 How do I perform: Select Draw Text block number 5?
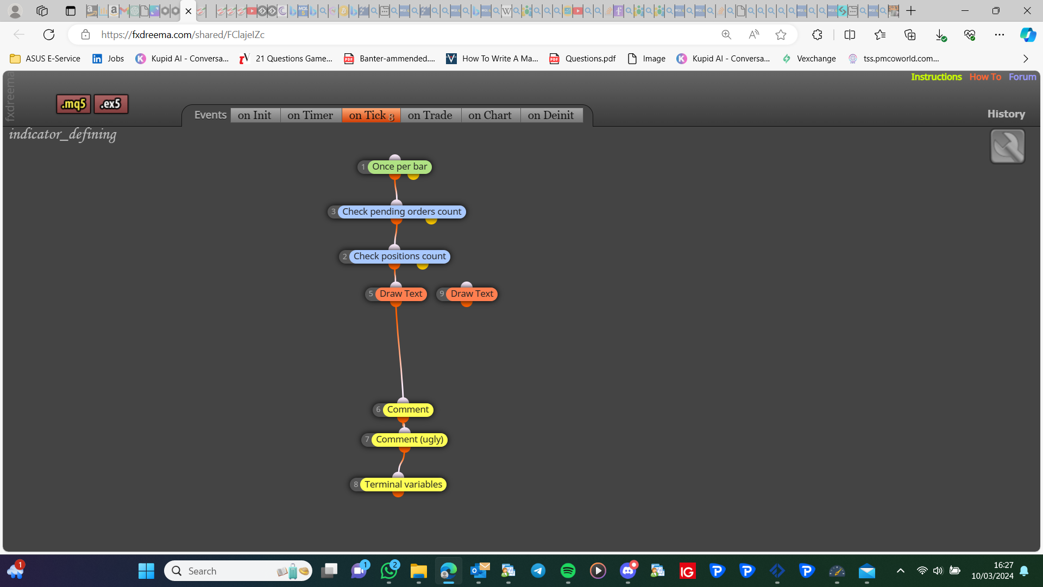coord(401,294)
